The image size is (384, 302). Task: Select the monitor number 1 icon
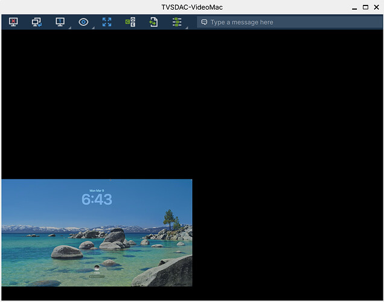click(x=60, y=22)
